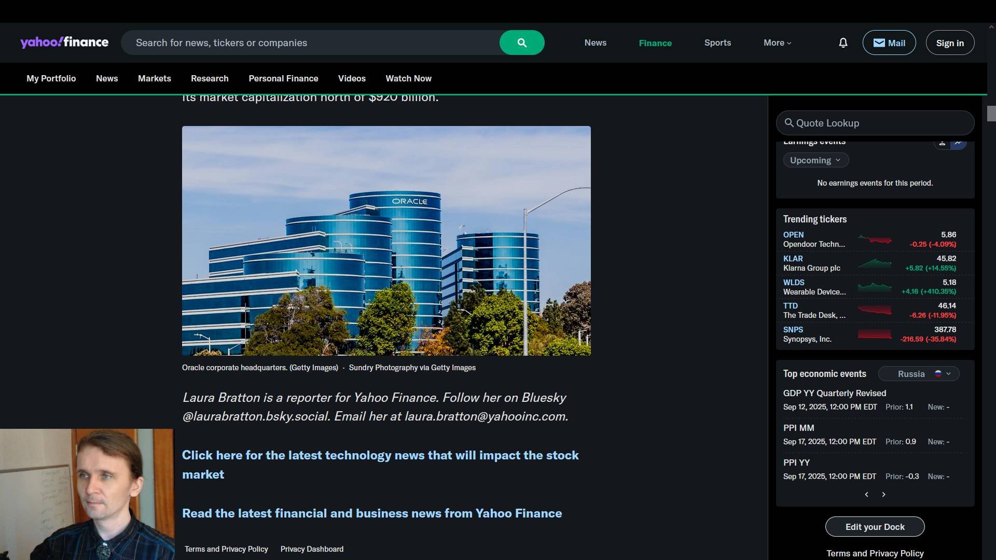This screenshot has width=996, height=560.
Task: Click the Yahoo Finance logo
Action: pos(64,43)
